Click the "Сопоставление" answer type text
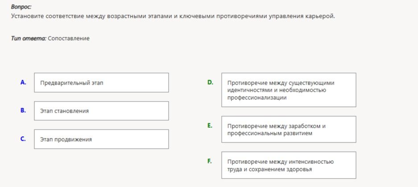418x187 pixels. [x=69, y=39]
